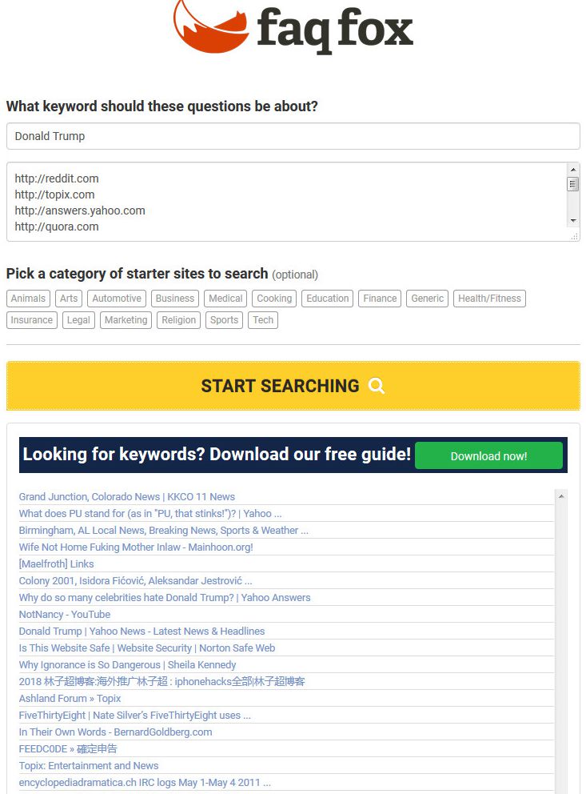Select the Education category
Screen dimensions: 586x794
pos(328,299)
